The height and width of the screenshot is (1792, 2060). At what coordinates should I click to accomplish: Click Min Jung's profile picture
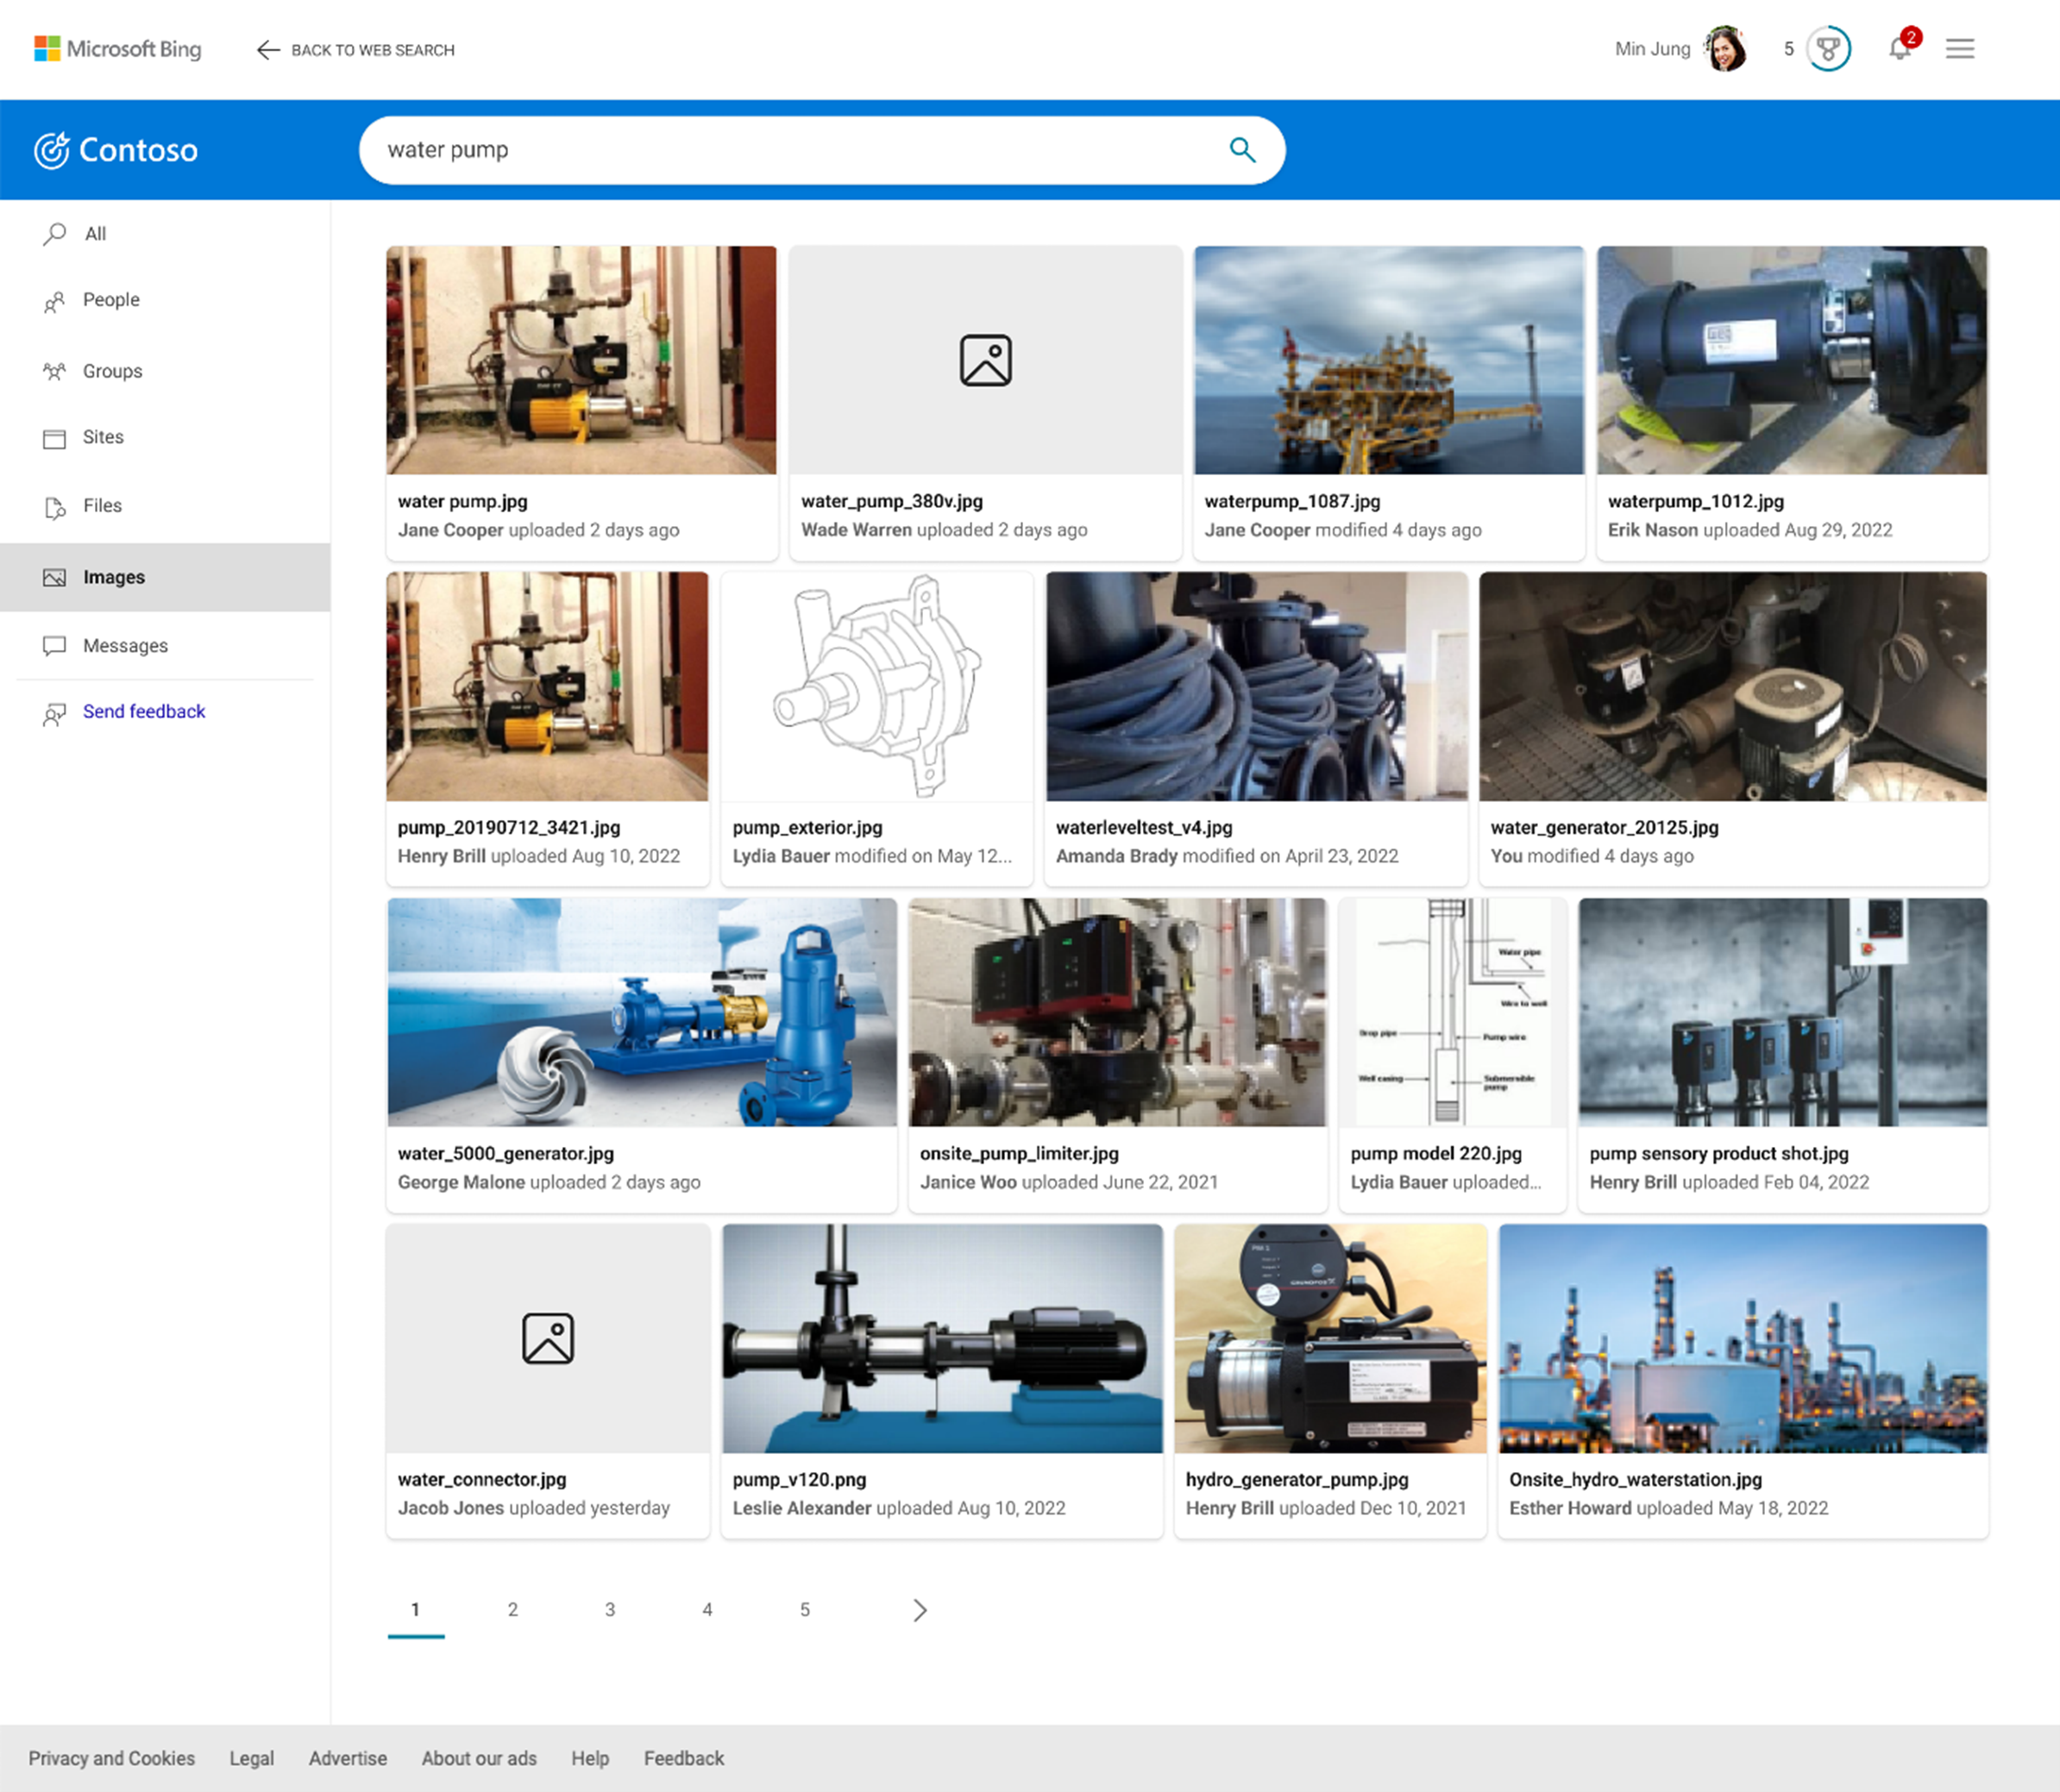[1724, 49]
